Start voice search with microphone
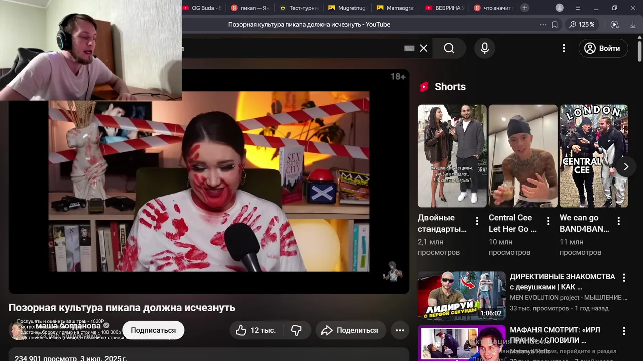Screen dimensions: 643x361 click(485, 48)
